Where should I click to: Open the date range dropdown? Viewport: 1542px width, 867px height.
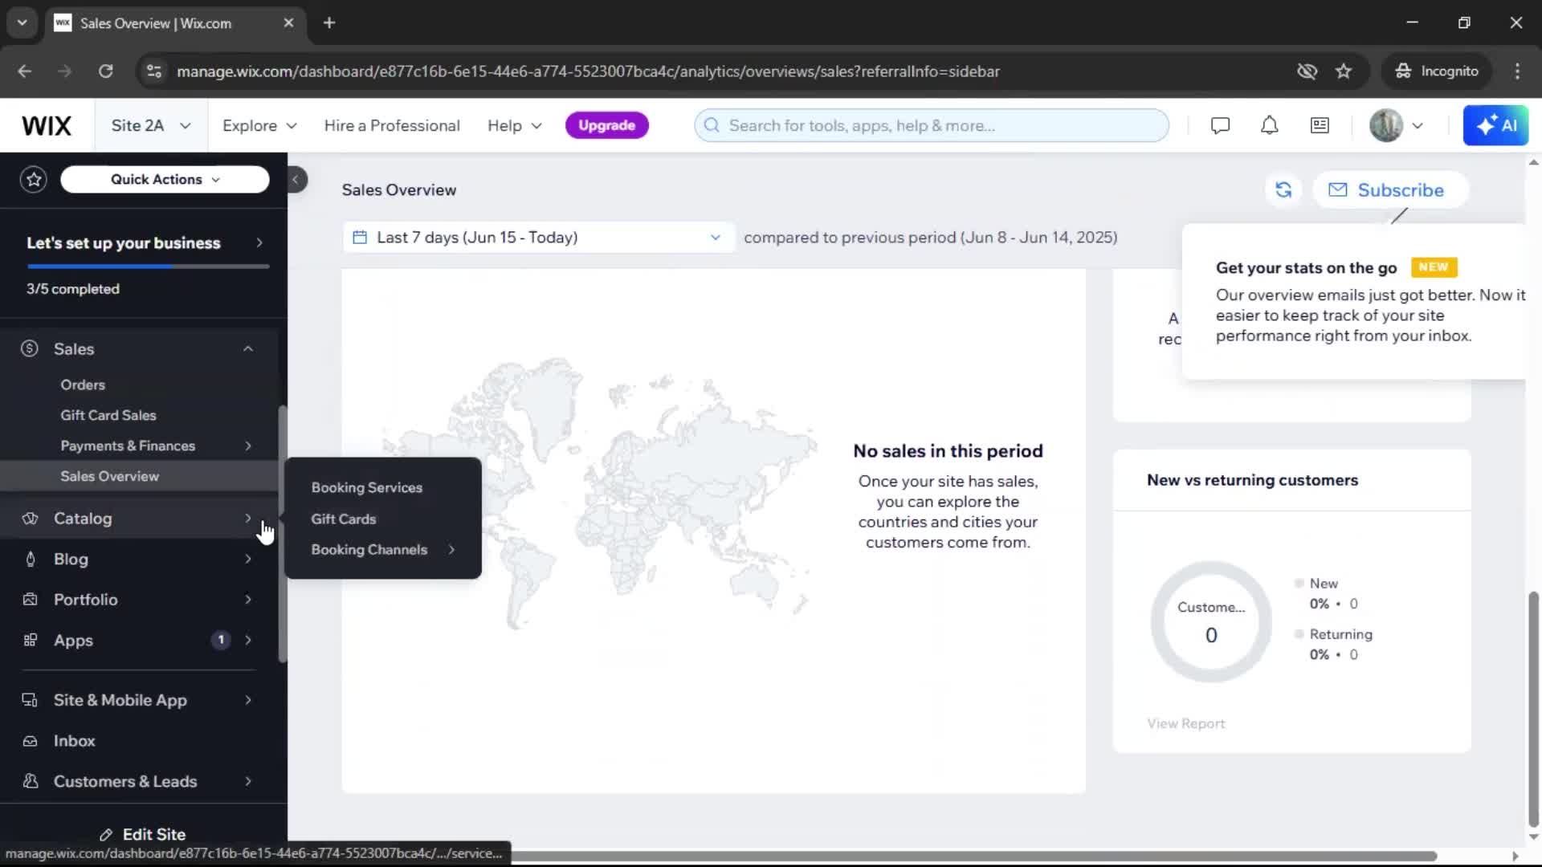click(538, 238)
